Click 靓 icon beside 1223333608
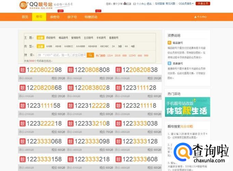233x171 pixels. (119, 159)
